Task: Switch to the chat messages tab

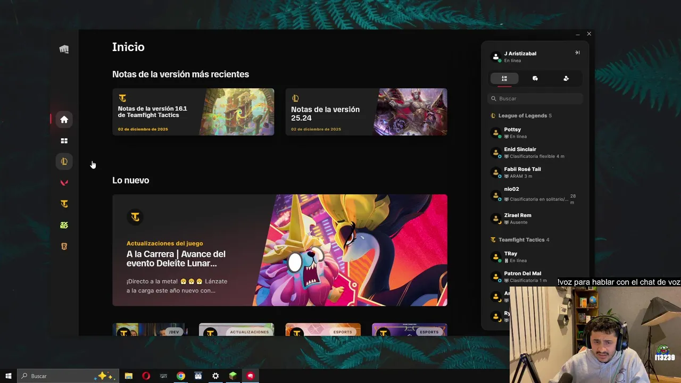Action: (535, 78)
